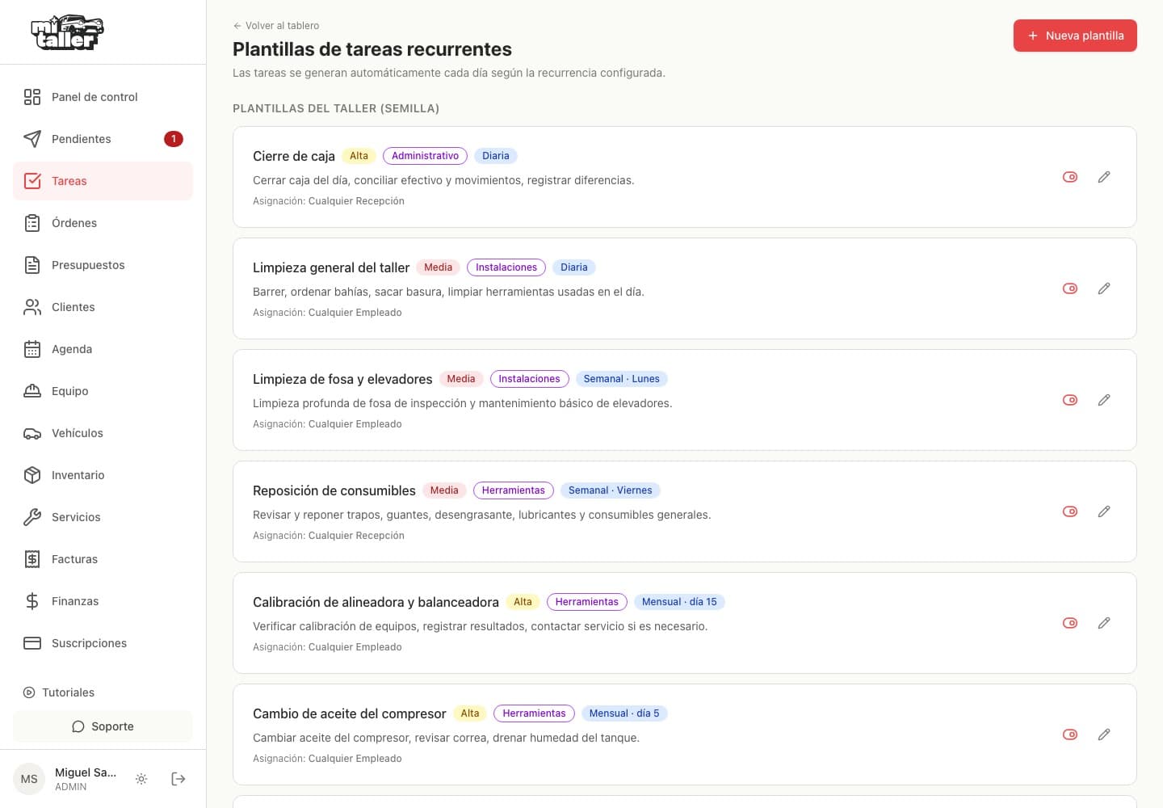The image size is (1163, 808).
Task: Click the Tareas checkbox icon in sidebar
Action: pos(32,181)
